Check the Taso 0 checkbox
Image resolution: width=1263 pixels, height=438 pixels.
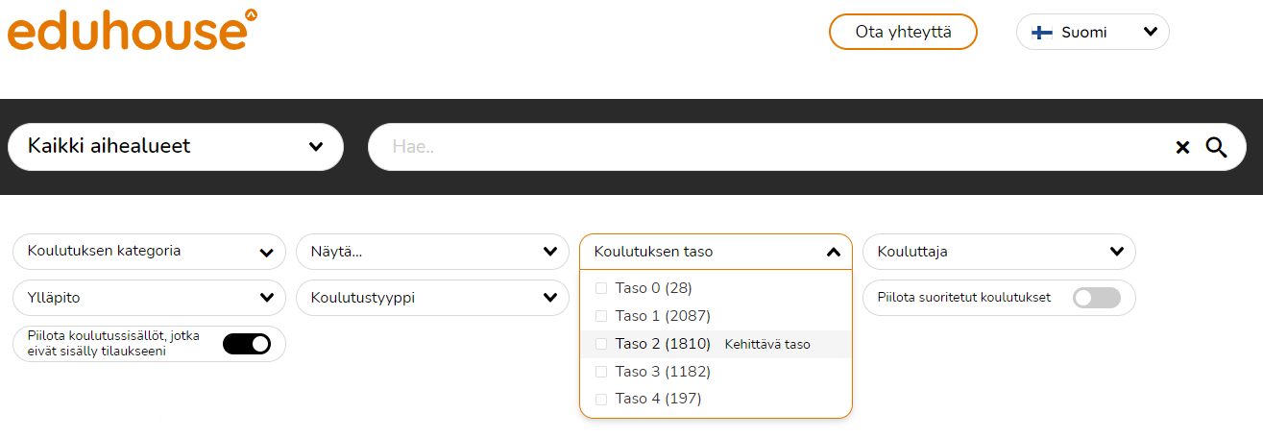click(x=602, y=288)
